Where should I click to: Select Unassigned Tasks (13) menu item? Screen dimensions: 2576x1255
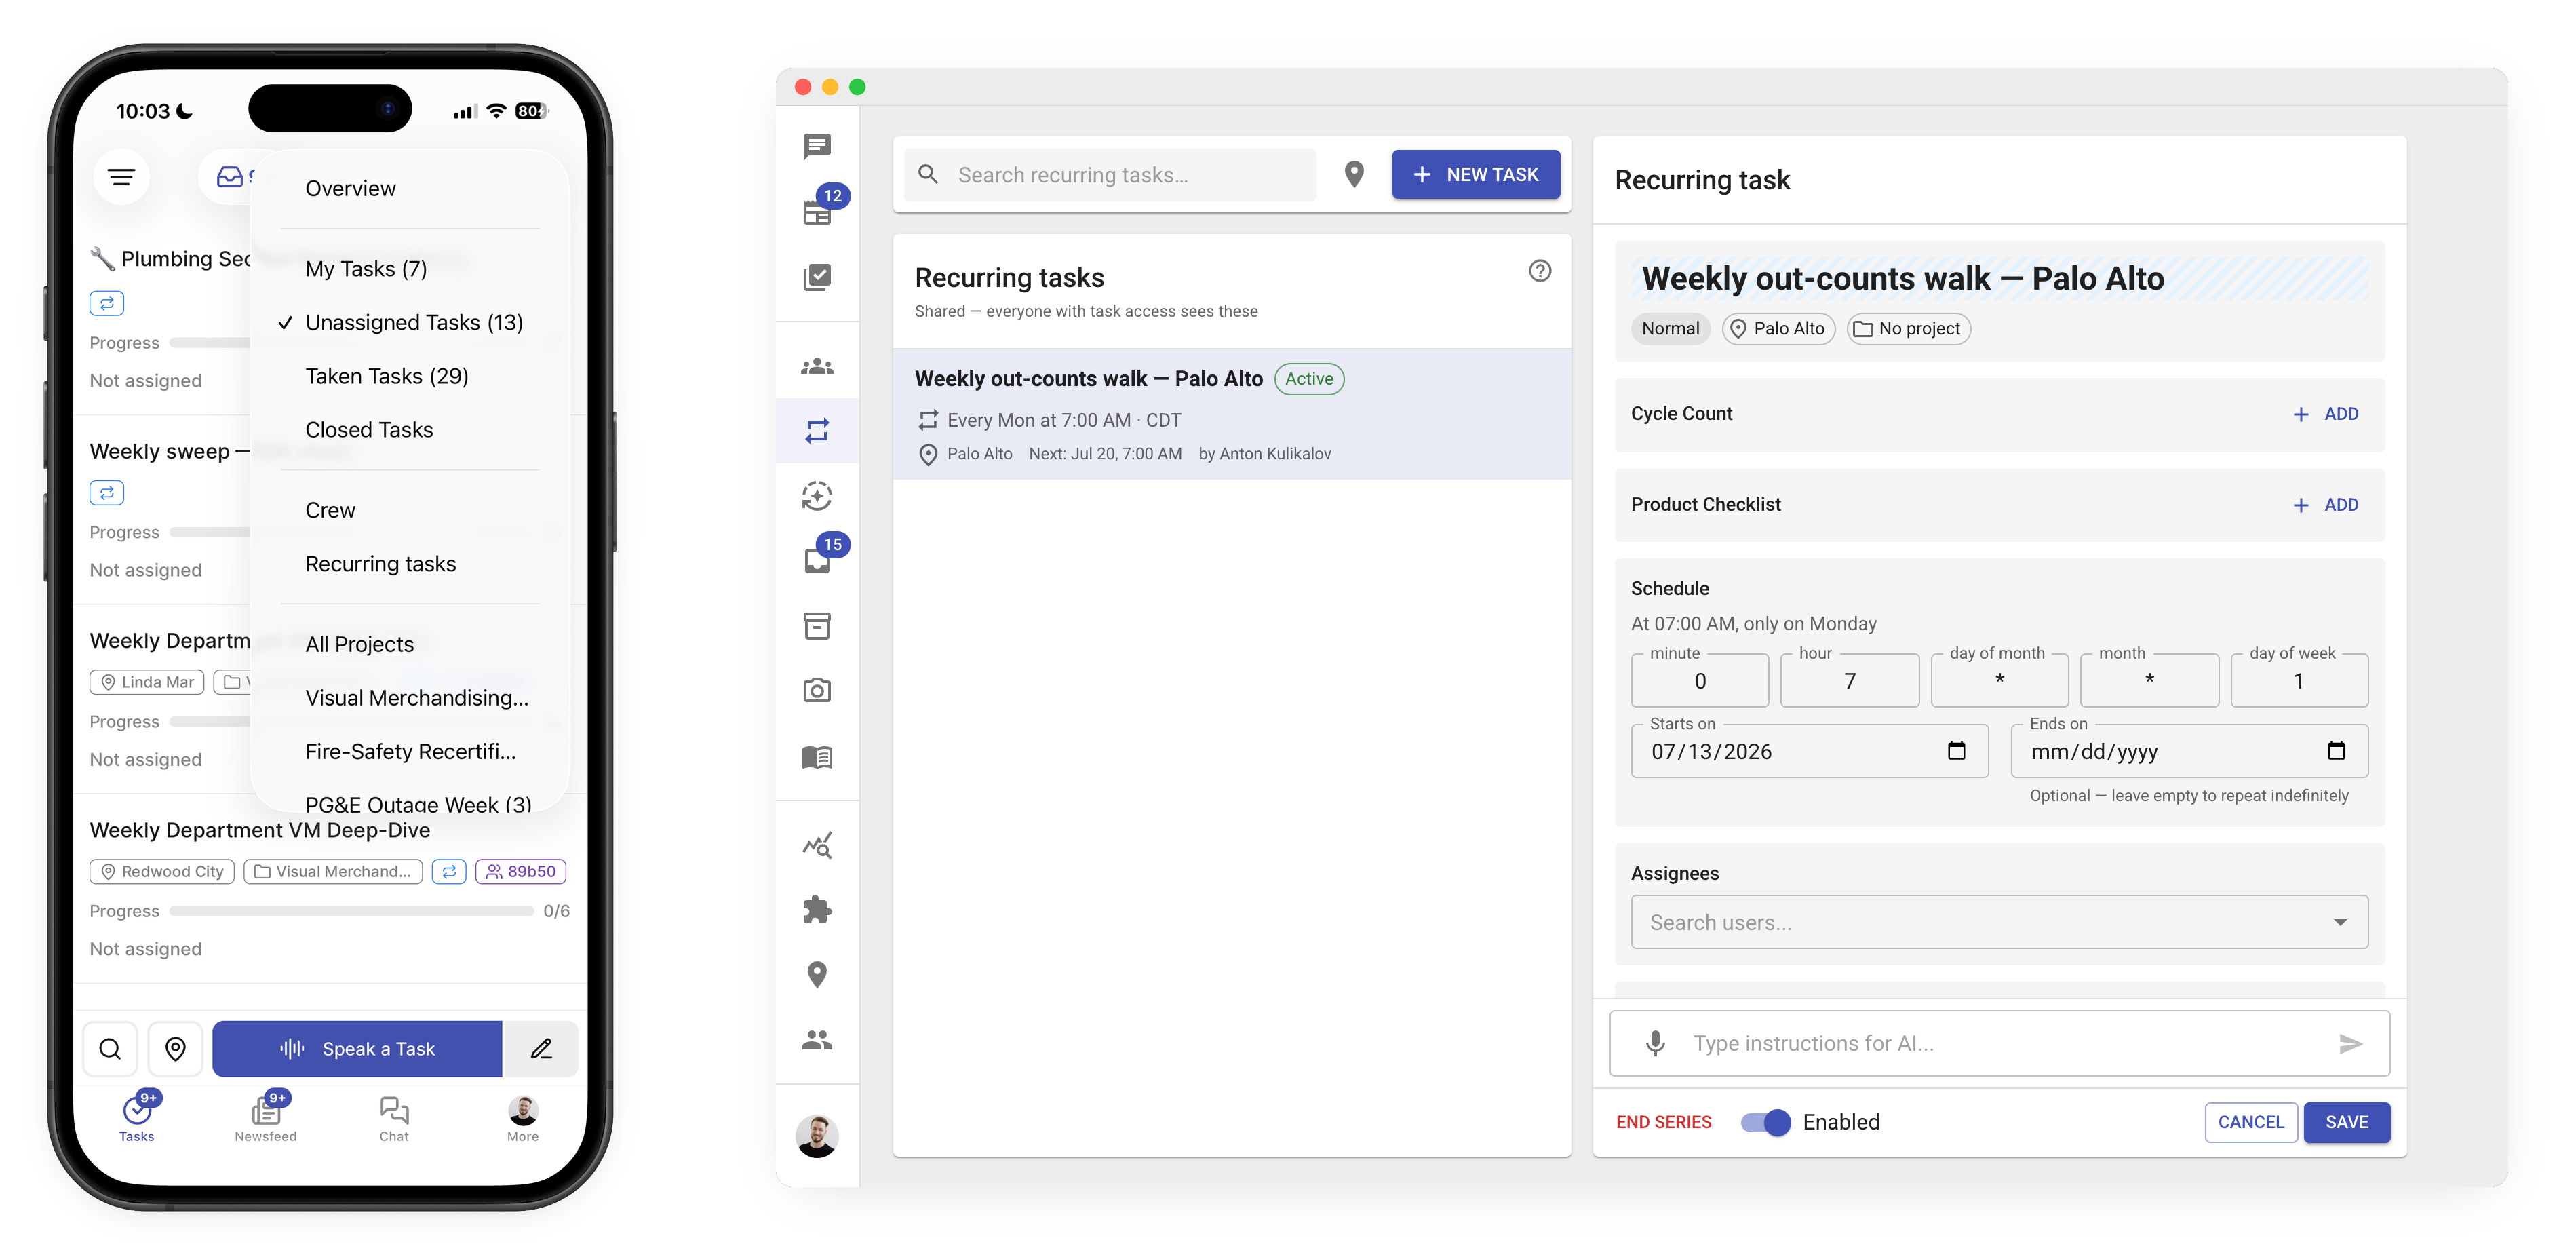tap(414, 322)
